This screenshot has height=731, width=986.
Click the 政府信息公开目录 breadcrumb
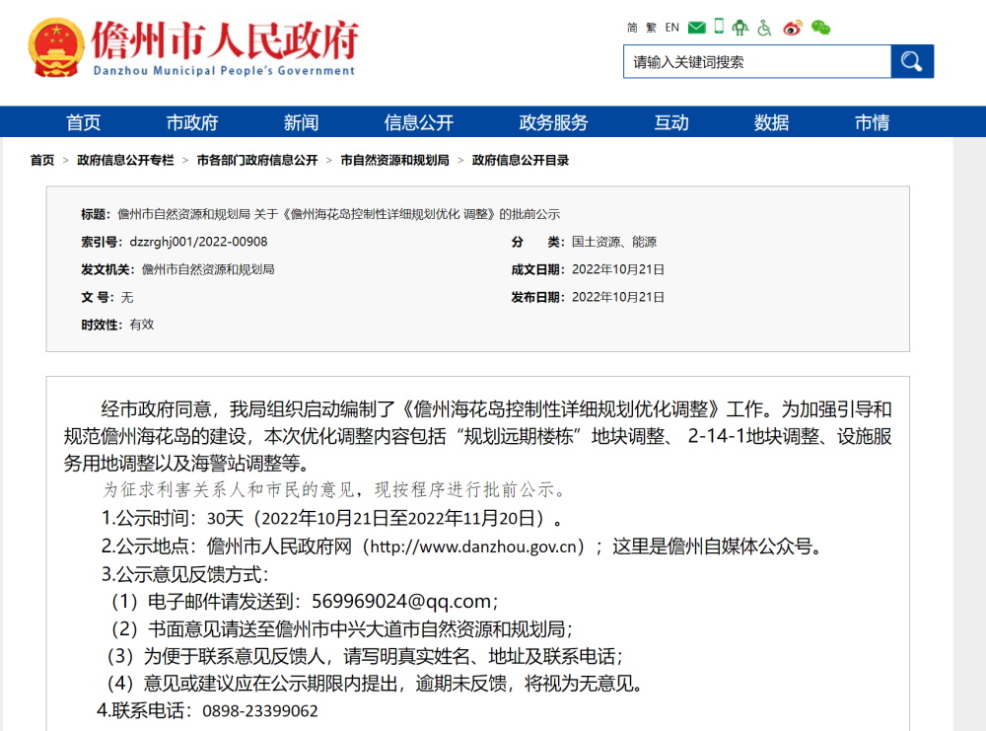520,161
